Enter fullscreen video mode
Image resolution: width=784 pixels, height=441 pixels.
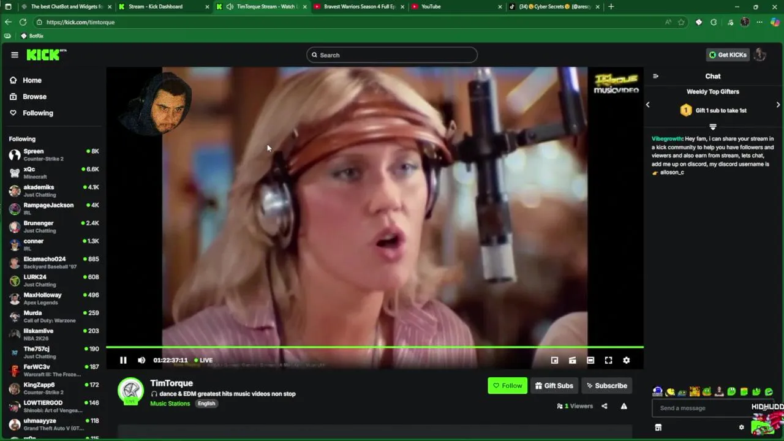[x=608, y=360]
